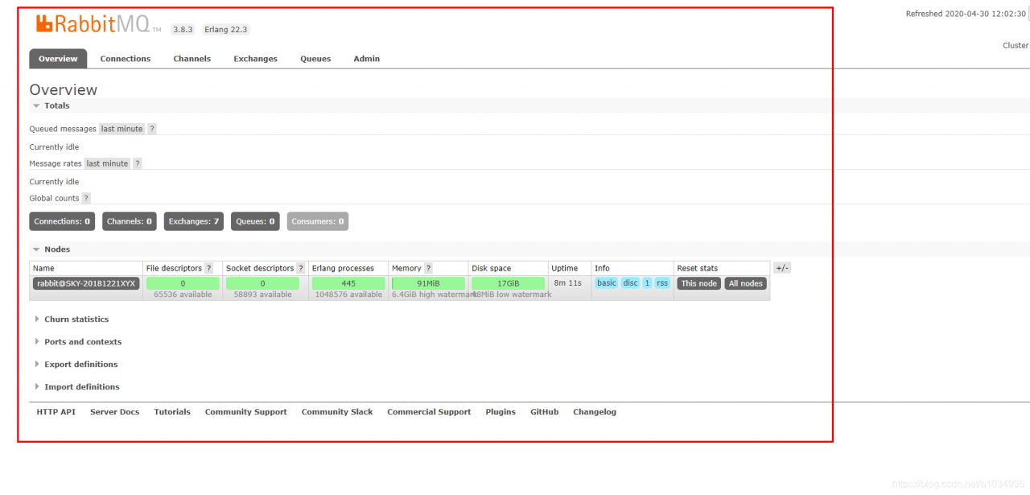
Task: Click version label 3.8.3
Action: pos(183,30)
